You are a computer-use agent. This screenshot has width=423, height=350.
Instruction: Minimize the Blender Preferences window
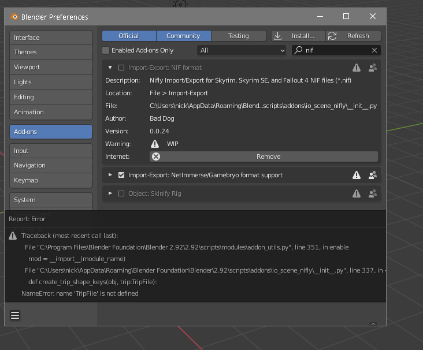320,16
